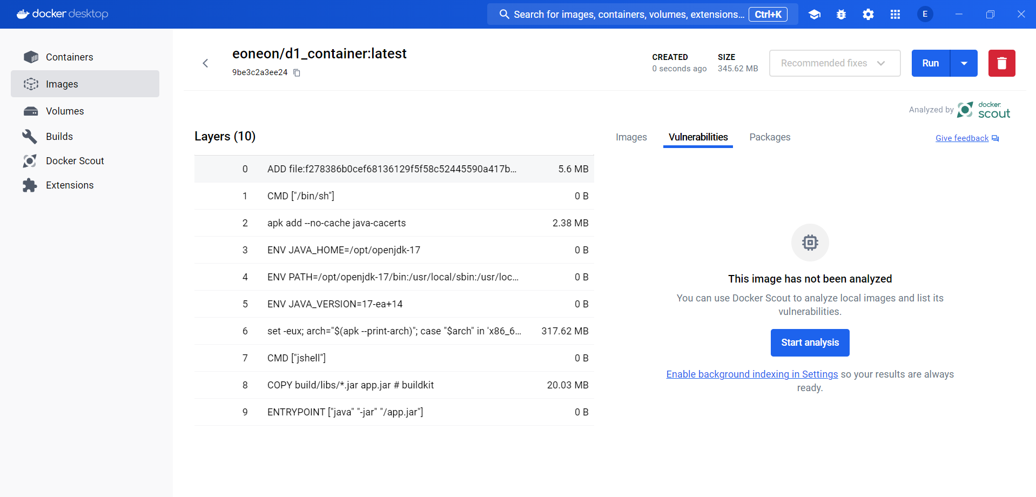The height and width of the screenshot is (497, 1036).
Task: Click the Start analysis button
Action: pyautogui.click(x=810, y=342)
